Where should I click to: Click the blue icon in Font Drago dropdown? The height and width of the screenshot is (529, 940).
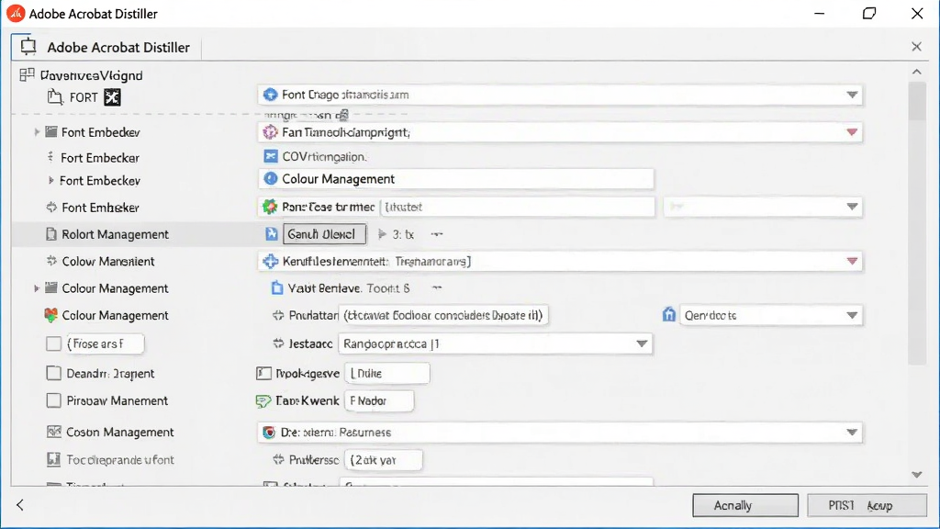[271, 95]
